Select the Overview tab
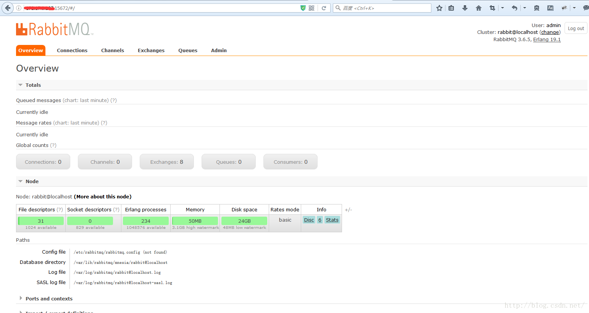Viewport: 589px width, 313px height. click(31, 50)
